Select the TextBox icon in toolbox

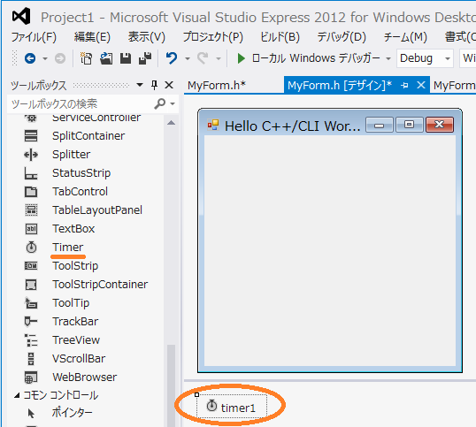pyautogui.click(x=31, y=229)
